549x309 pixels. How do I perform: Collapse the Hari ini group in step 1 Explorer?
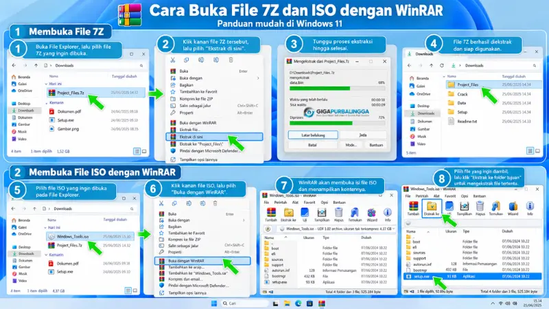[x=46, y=84]
